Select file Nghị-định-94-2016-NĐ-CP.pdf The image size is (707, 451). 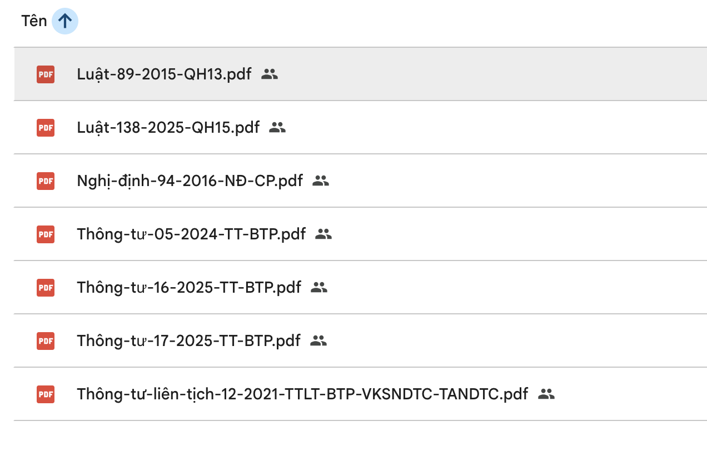[x=190, y=181]
